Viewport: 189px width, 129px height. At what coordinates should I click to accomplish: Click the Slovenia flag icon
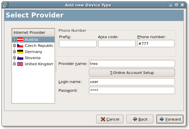coord(20,58)
